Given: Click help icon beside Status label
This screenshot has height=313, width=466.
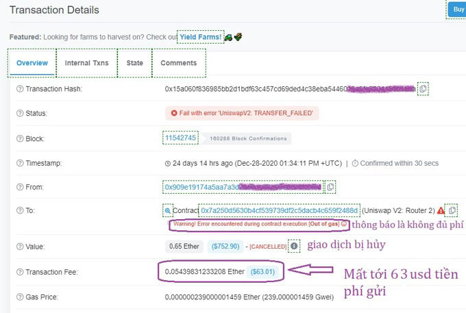Looking at the screenshot, I should (x=20, y=113).
